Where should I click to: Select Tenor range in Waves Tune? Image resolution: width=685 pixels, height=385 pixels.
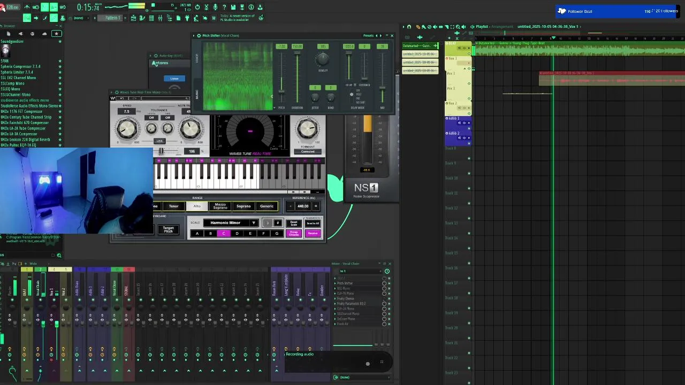pyautogui.click(x=173, y=206)
